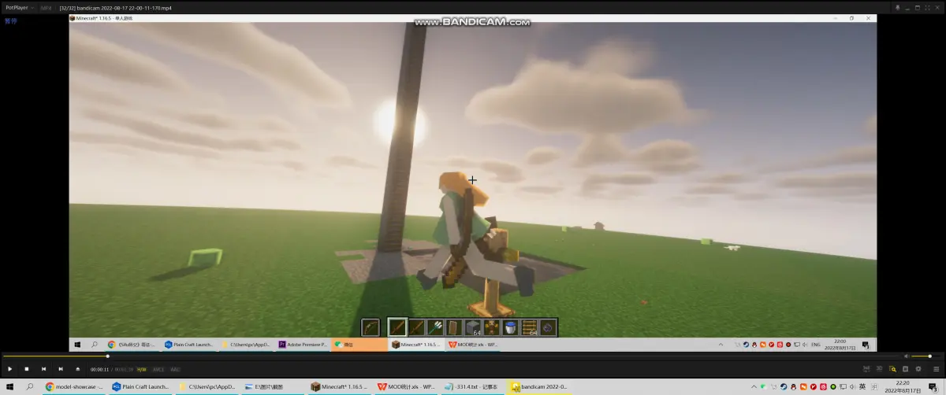This screenshot has width=946, height=395.
Task: Skip to next file in PotPlayer
Action: point(61,369)
